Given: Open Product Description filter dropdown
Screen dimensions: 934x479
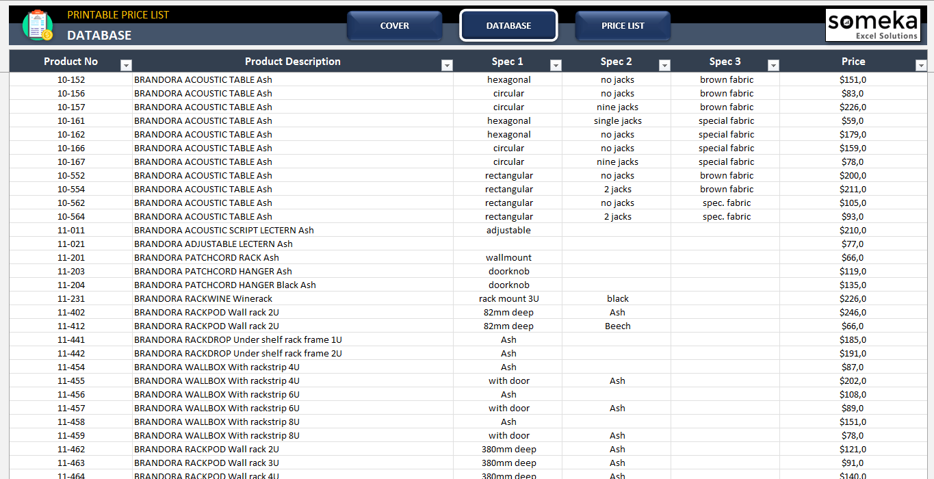Looking at the screenshot, I should coord(447,66).
